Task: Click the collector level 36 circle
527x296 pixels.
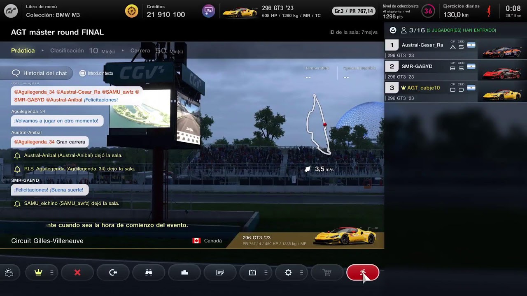Action: (429, 11)
